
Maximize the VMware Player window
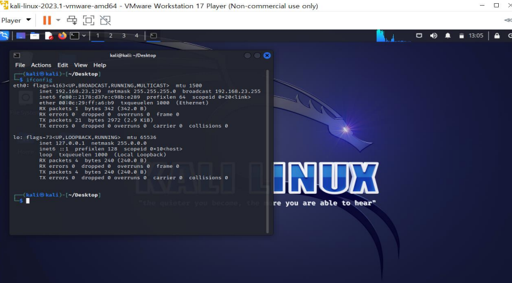click(496, 6)
